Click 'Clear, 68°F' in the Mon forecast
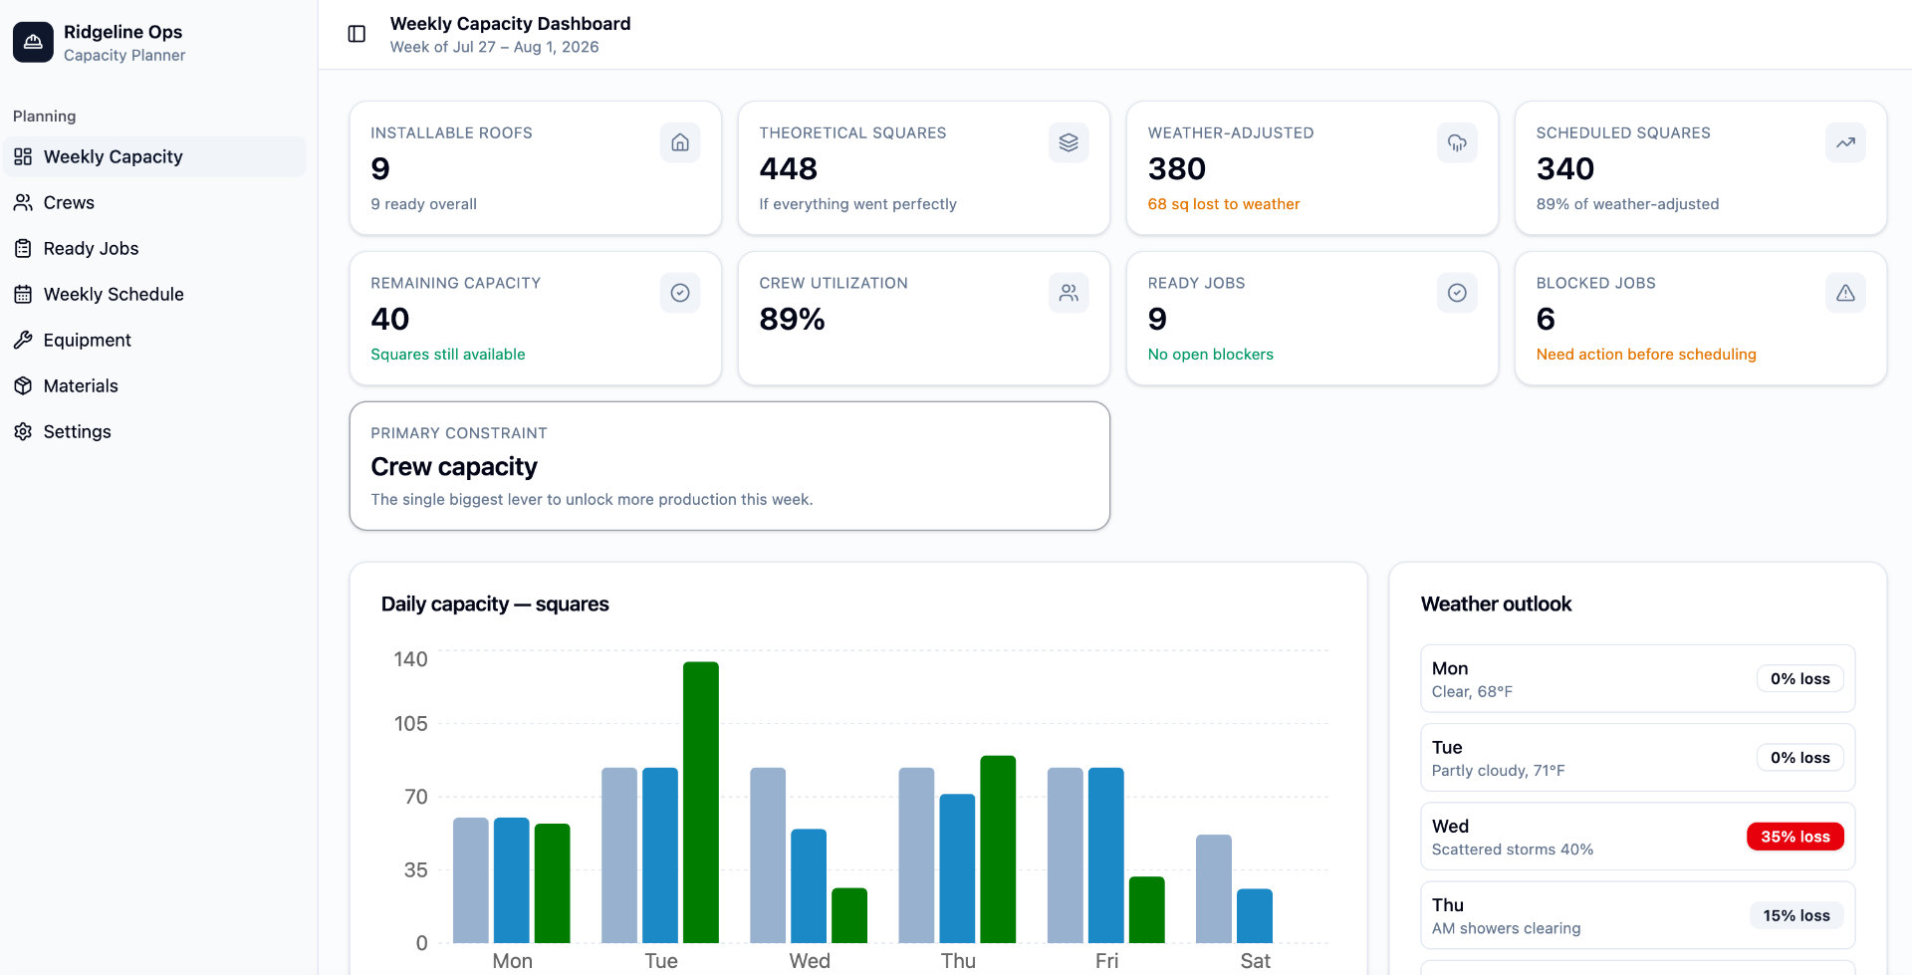 tap(1472, 692)
